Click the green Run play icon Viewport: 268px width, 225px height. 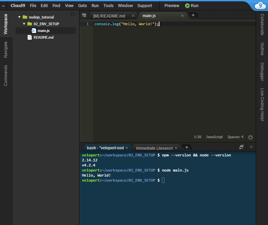(x=187, y=6)
